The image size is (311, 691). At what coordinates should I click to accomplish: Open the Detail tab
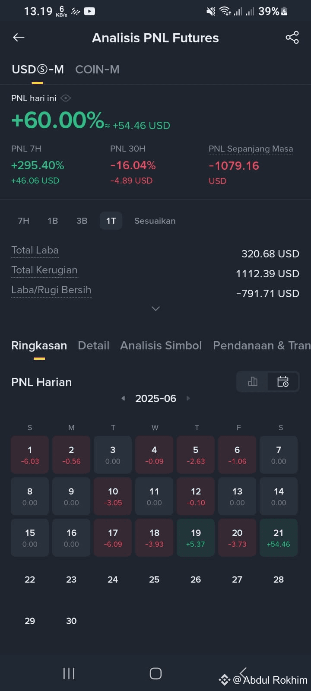click(x=93, y=345)
